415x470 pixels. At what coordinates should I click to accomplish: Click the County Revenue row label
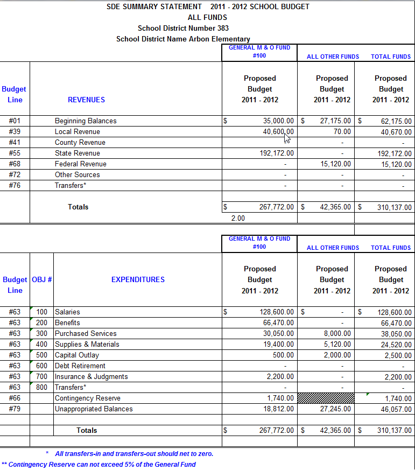coord(80,142)
